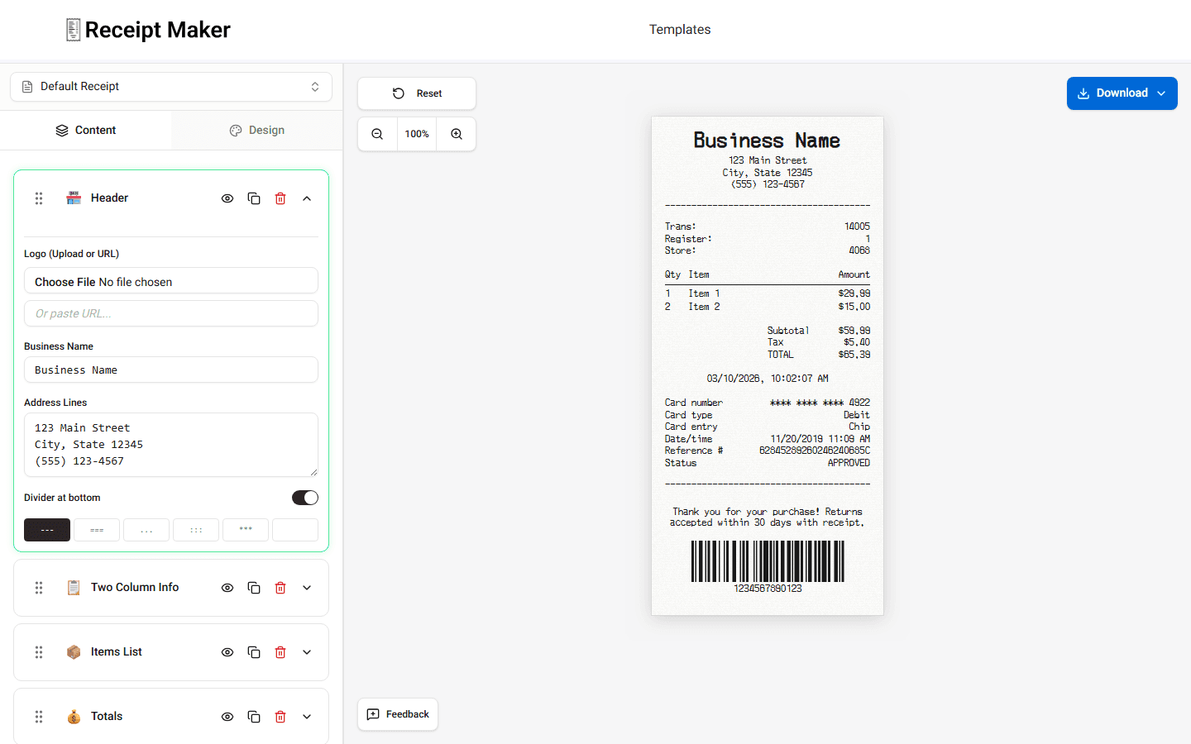The height and width of the screenshot is (744, 1191).
Task: Open the Templates page
Action: tap(680, 29)
